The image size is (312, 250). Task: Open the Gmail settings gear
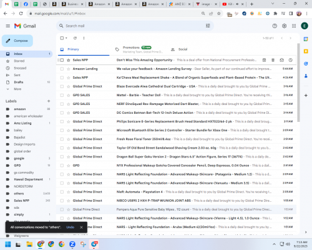point(284,26)
